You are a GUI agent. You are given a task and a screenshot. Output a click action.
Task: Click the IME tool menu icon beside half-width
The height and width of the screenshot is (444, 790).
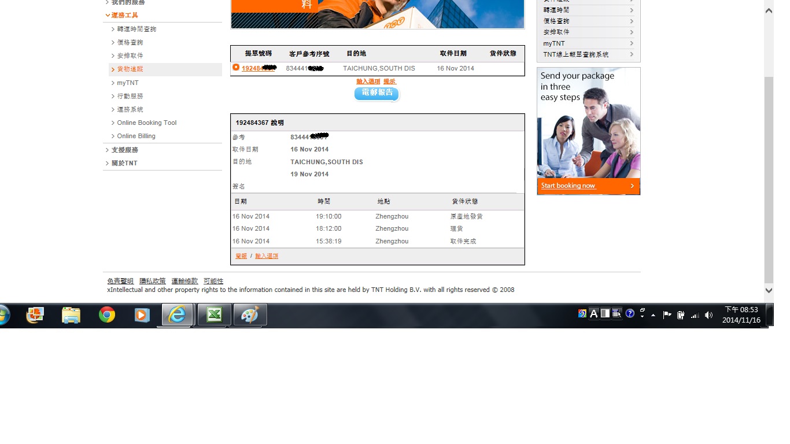click(617, 313)
